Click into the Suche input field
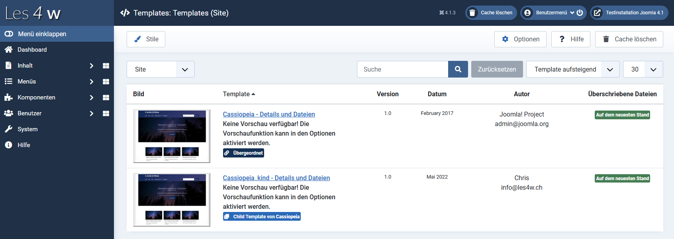 (x=402, y=69)
